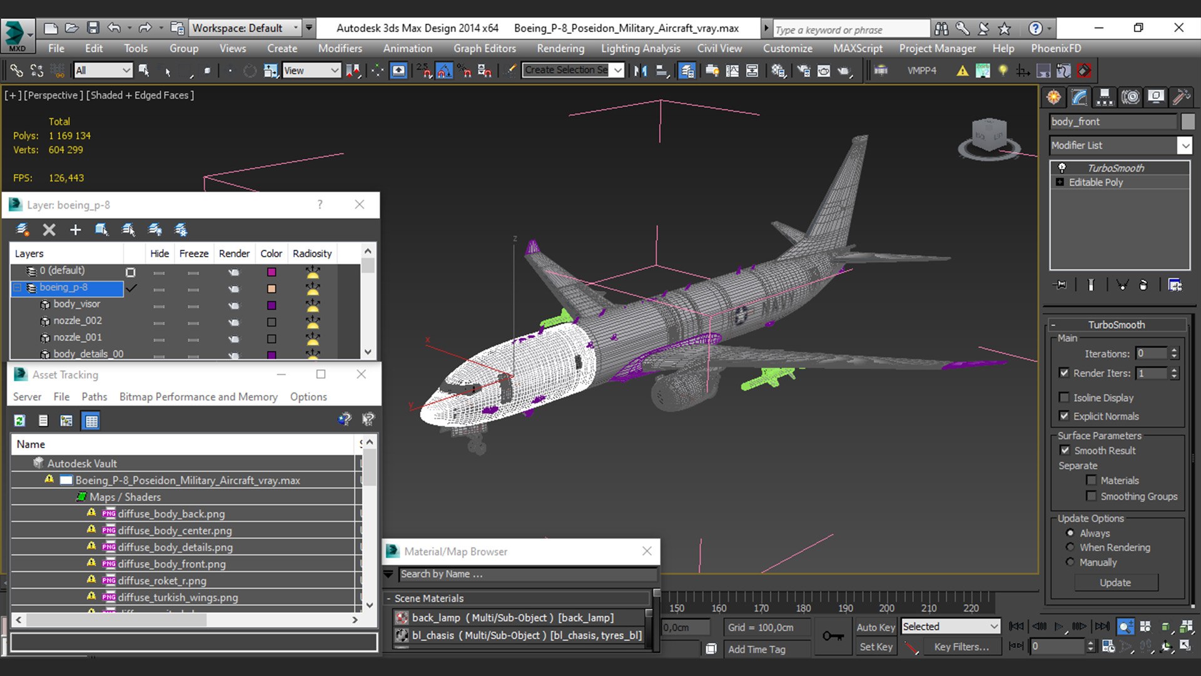Screen dimensions: 1201x676
Task: Select the When Rendering radio button
Action: 1070,547
